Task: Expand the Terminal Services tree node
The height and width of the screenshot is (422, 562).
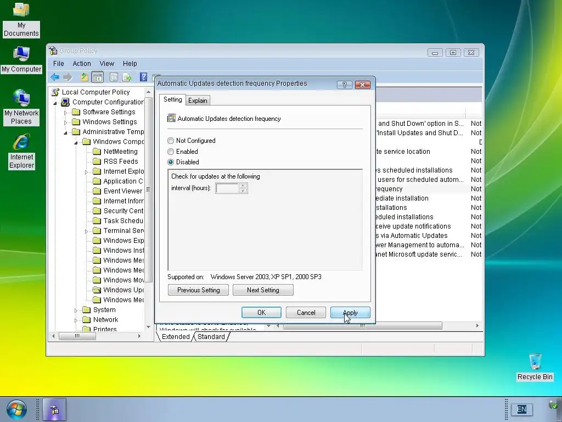Action: pyautogui.click(x=86, y=231)
